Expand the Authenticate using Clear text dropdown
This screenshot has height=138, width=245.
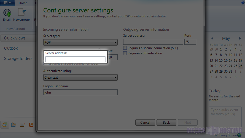click(80, 78)
